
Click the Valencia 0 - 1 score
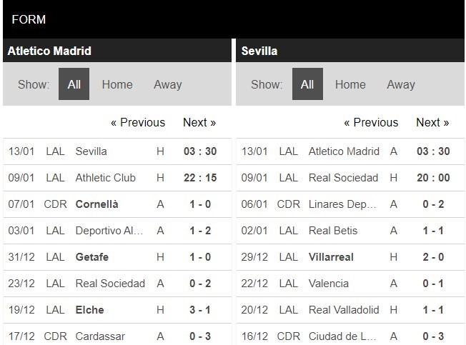click(x=433, y=284)
